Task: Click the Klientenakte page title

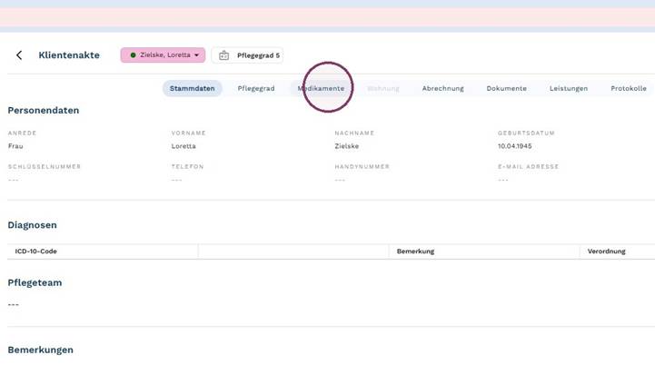Action: [x=69, y=55]
